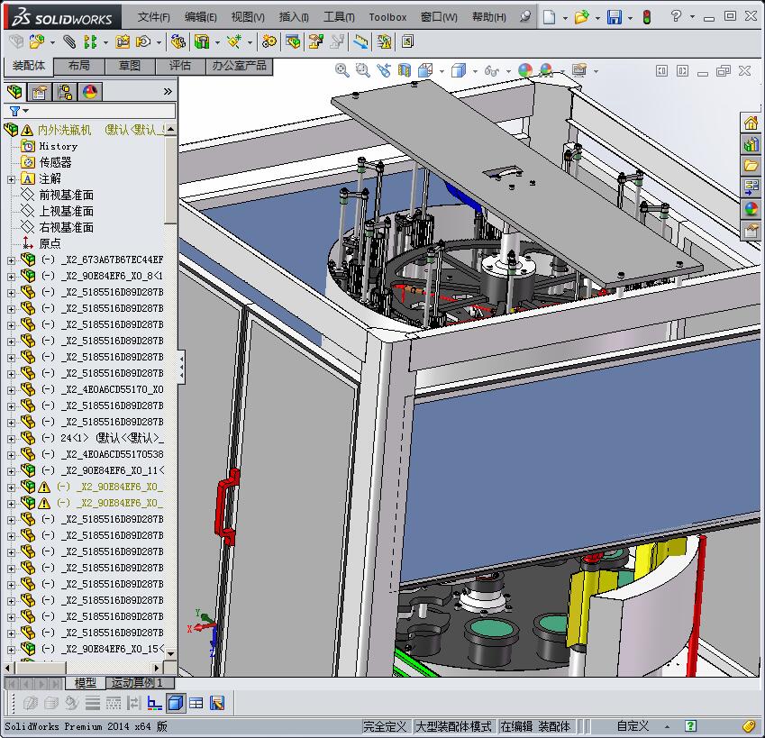Select the 传感器 tree item
This screenshot has width=765, height=738.
point(55,162)
